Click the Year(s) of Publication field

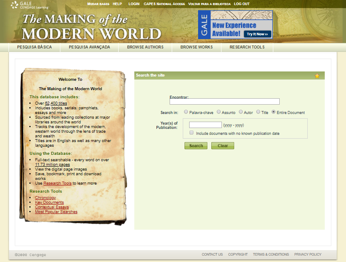tap(205, 125)
